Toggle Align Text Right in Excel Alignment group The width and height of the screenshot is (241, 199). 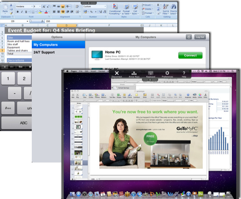point(63,12)
